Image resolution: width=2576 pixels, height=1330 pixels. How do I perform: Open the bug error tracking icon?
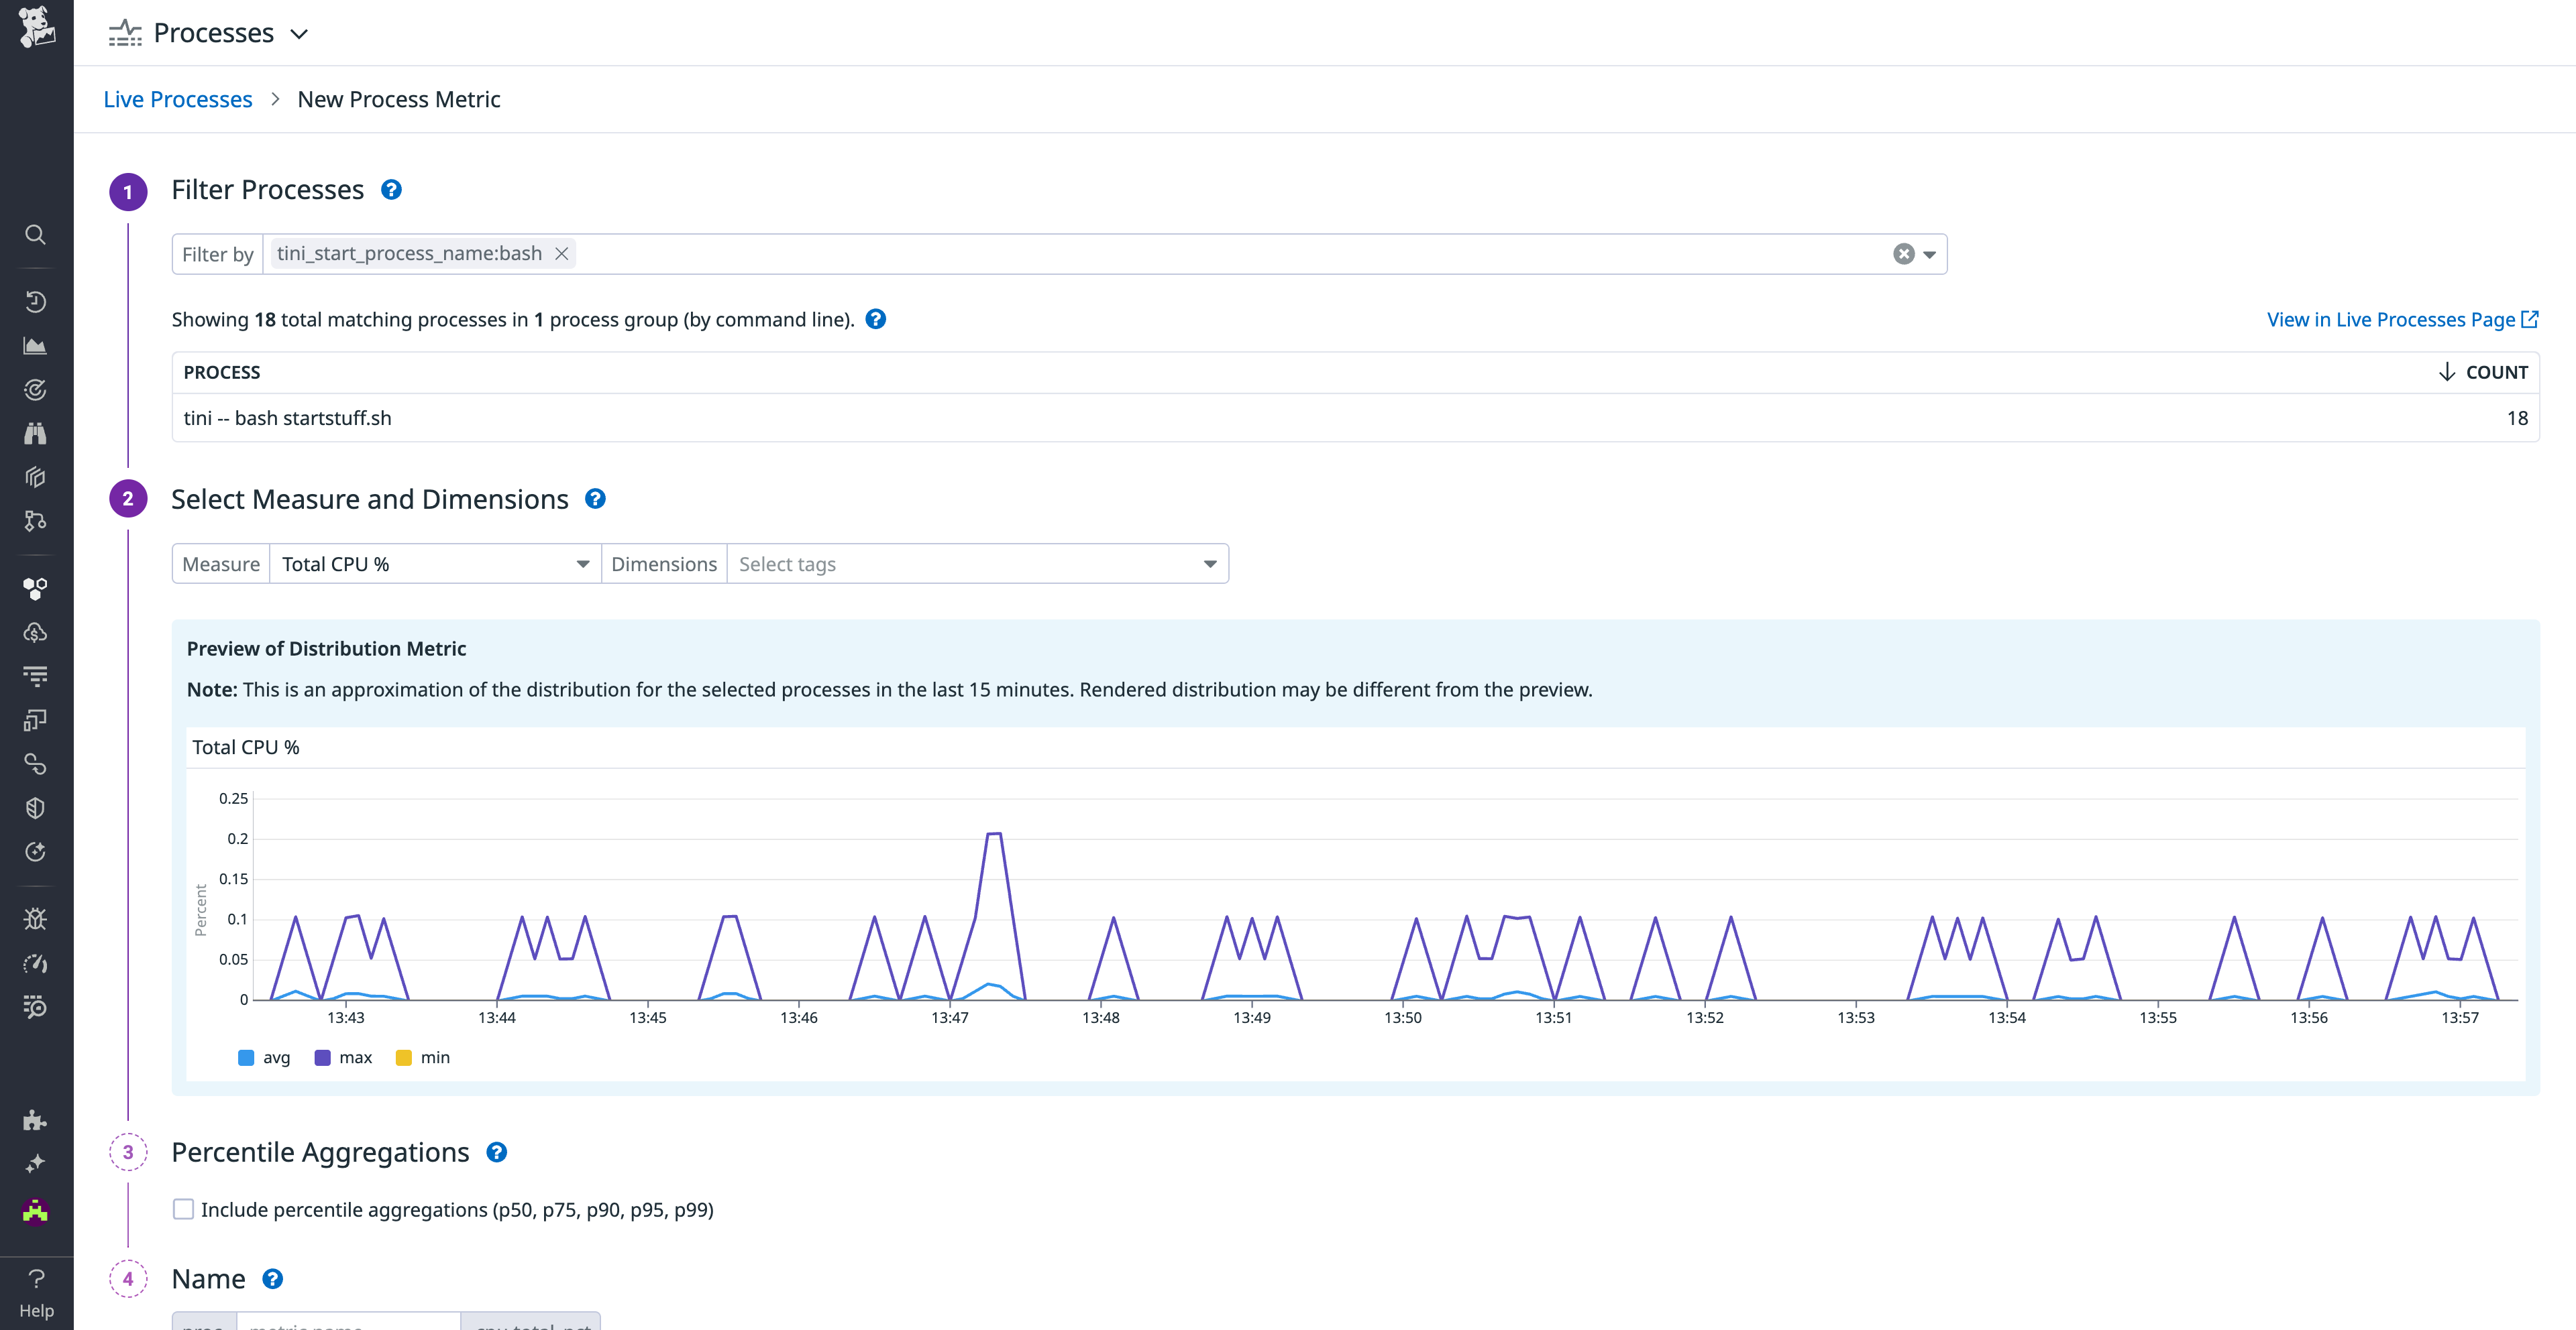[36, 918]
